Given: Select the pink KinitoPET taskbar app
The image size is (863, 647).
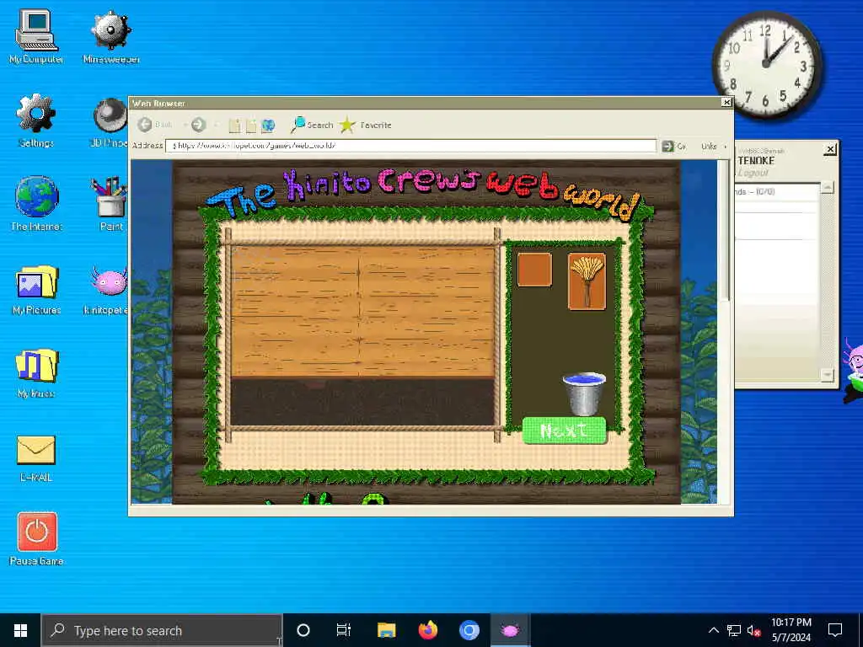Looking at the screenshot, I should tap(510, 630).
